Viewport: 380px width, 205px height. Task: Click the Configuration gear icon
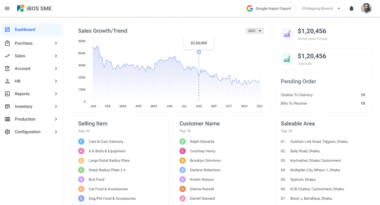(7, 132)
